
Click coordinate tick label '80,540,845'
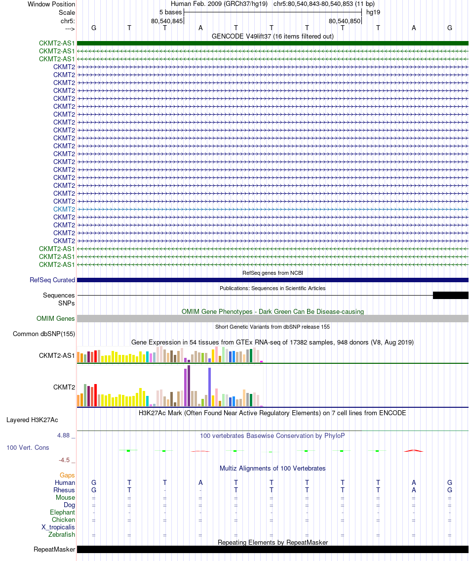click(167, 21)
